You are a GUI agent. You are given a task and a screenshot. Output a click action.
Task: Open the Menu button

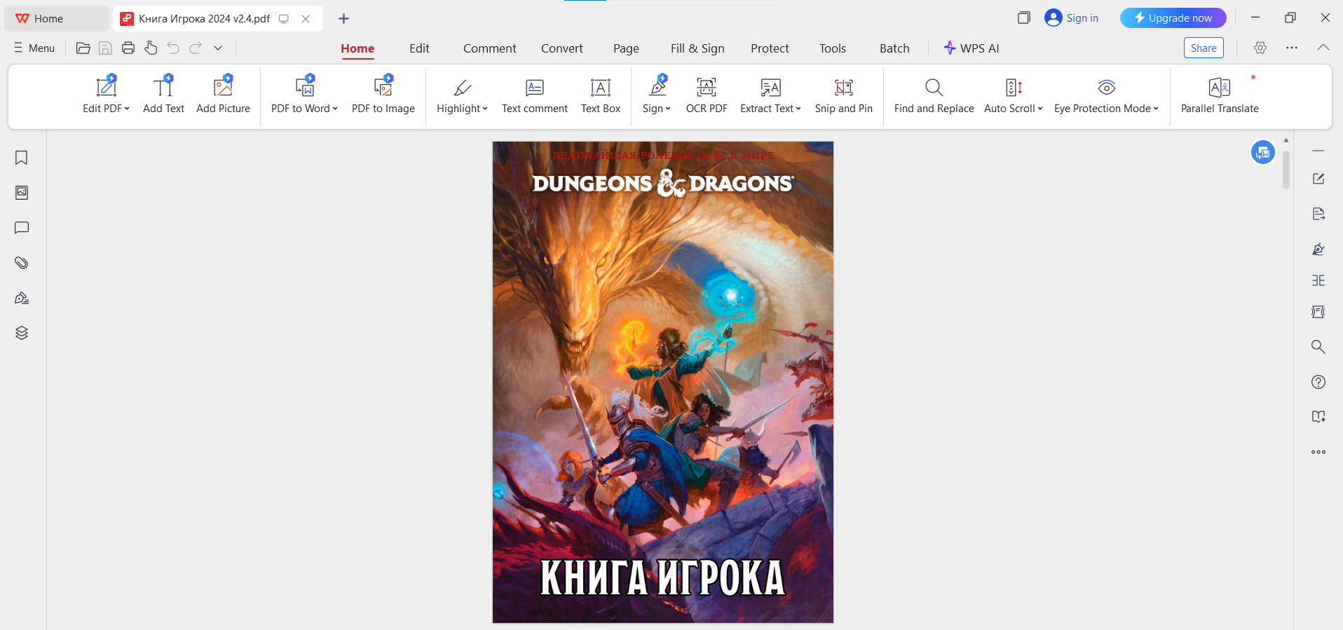pyautogui.click(x=34, y=48)
